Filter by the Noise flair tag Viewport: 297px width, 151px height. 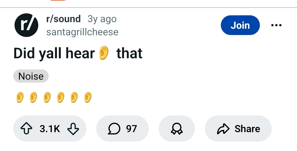31,76
